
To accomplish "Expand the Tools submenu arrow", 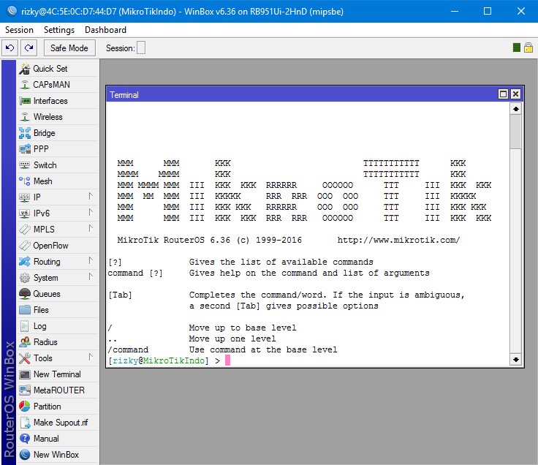I will coord(91,358).
